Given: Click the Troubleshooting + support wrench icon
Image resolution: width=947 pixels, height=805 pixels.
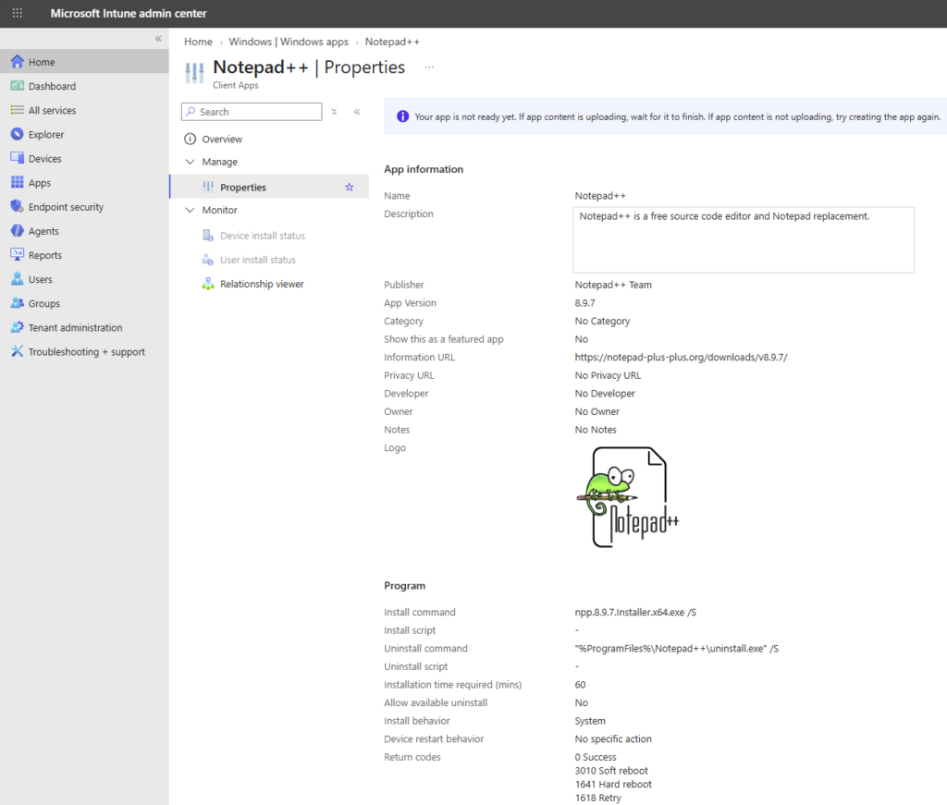Looking at the screenshot, I should 17,351.
